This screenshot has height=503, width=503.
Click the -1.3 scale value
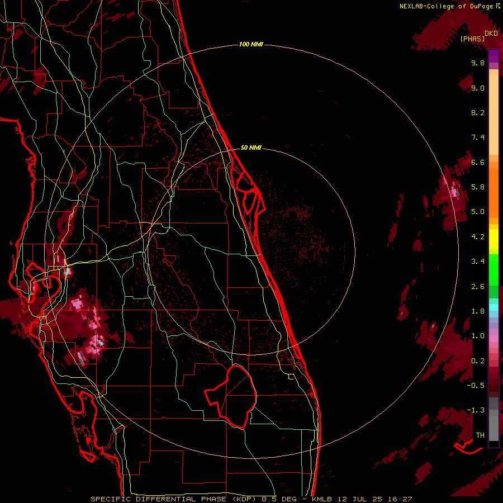476,410
